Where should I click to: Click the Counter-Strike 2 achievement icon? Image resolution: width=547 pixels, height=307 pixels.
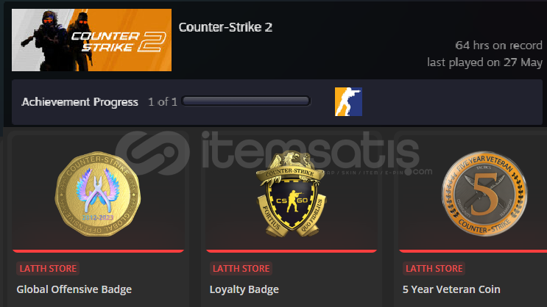[x=348, y=101]
